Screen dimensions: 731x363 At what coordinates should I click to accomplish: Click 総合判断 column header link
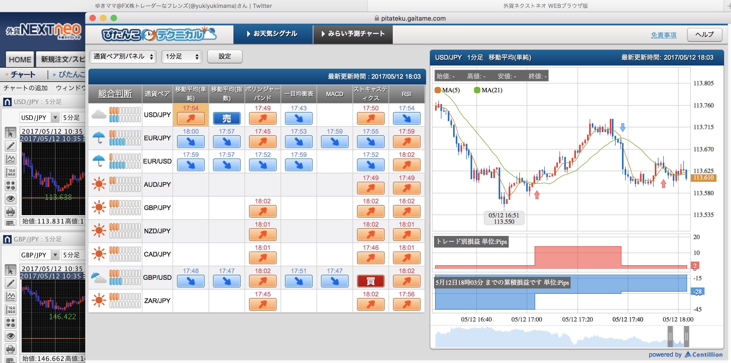(x=115, y=94)
